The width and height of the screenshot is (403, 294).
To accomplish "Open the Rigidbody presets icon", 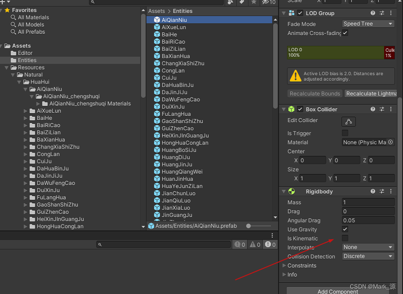I will [382, 191].
